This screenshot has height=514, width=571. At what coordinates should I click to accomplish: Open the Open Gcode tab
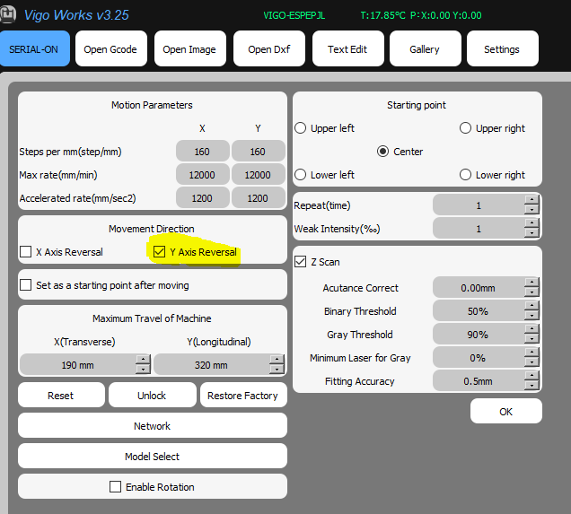click(x=111, y=48)
